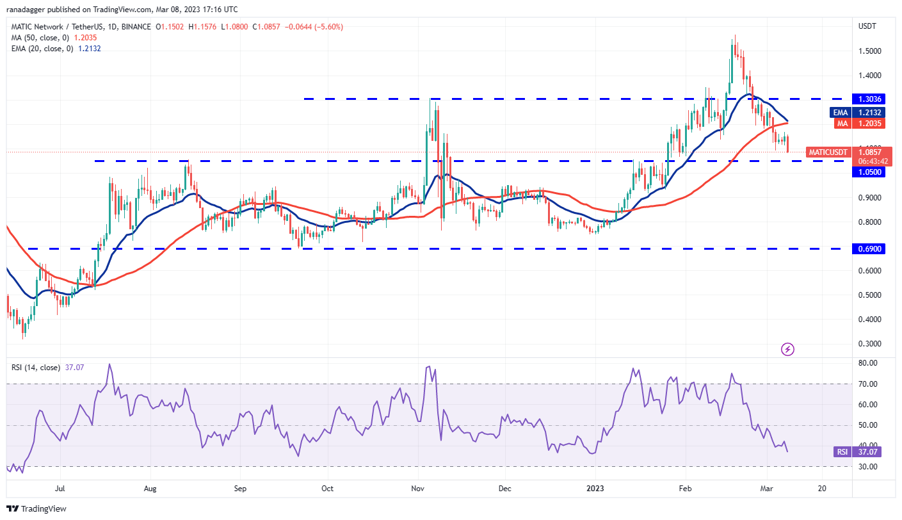Click the purple lightning bolt icon

point(788,349)
